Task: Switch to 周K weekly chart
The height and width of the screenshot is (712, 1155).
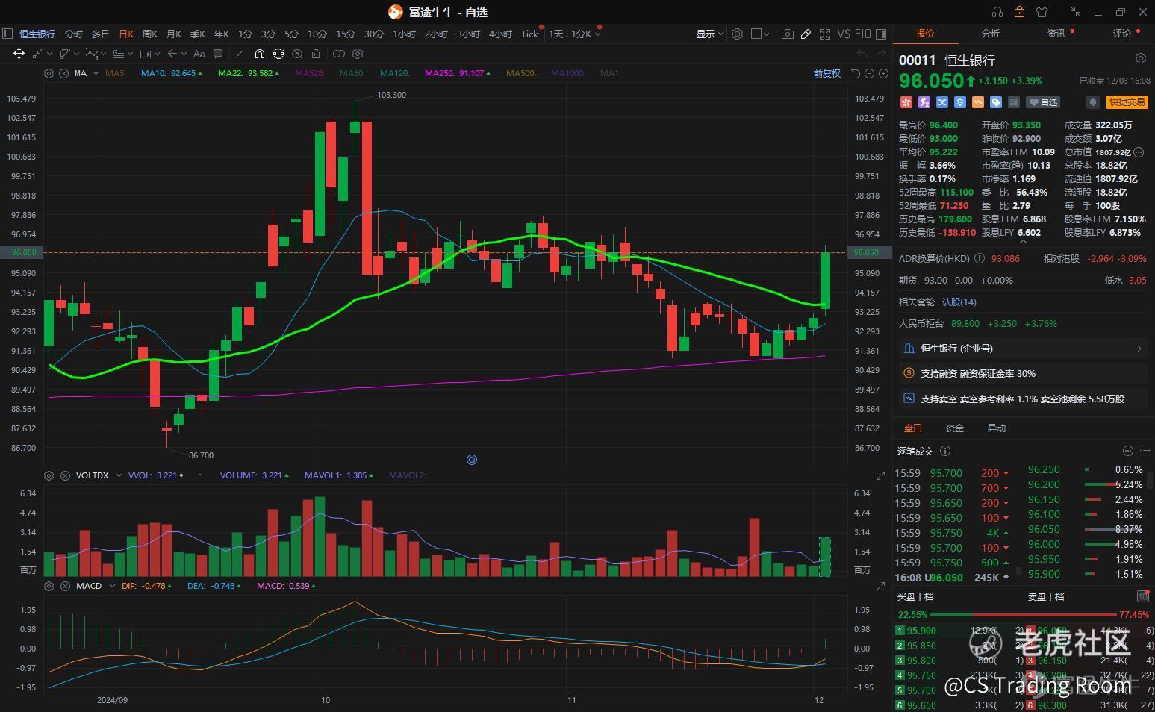Action: 150,34
